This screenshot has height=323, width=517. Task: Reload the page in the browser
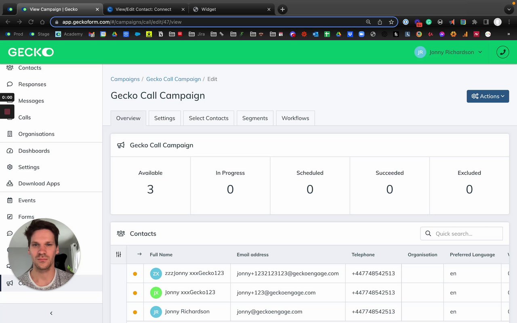[x=31, y=22]
